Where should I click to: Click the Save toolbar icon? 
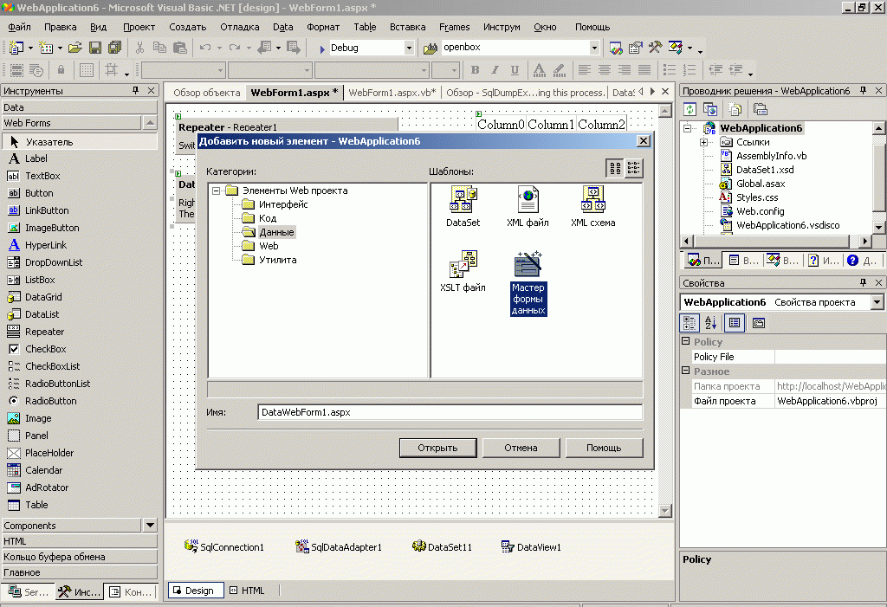95,48
